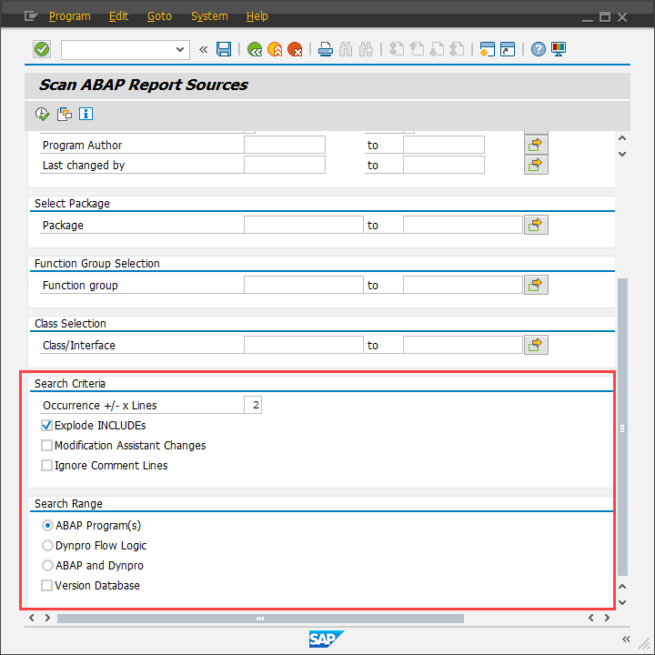655x655 pixels.
Task: Click the Find binoculars icon
Action: (346, 50)
